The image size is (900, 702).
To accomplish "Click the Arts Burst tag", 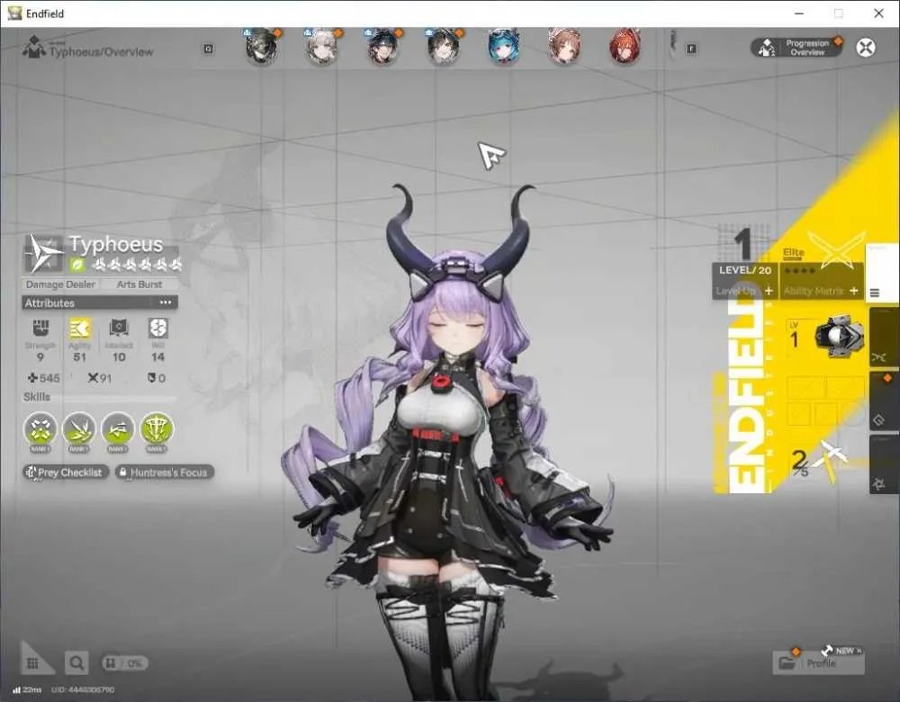I will point(139,284).
